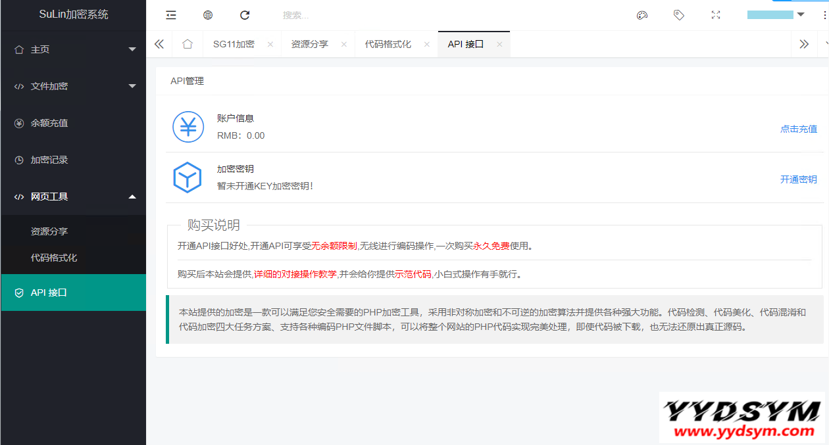Click the 点击充值 link
This screenshot has width=829, height=445.
(798, 129)
